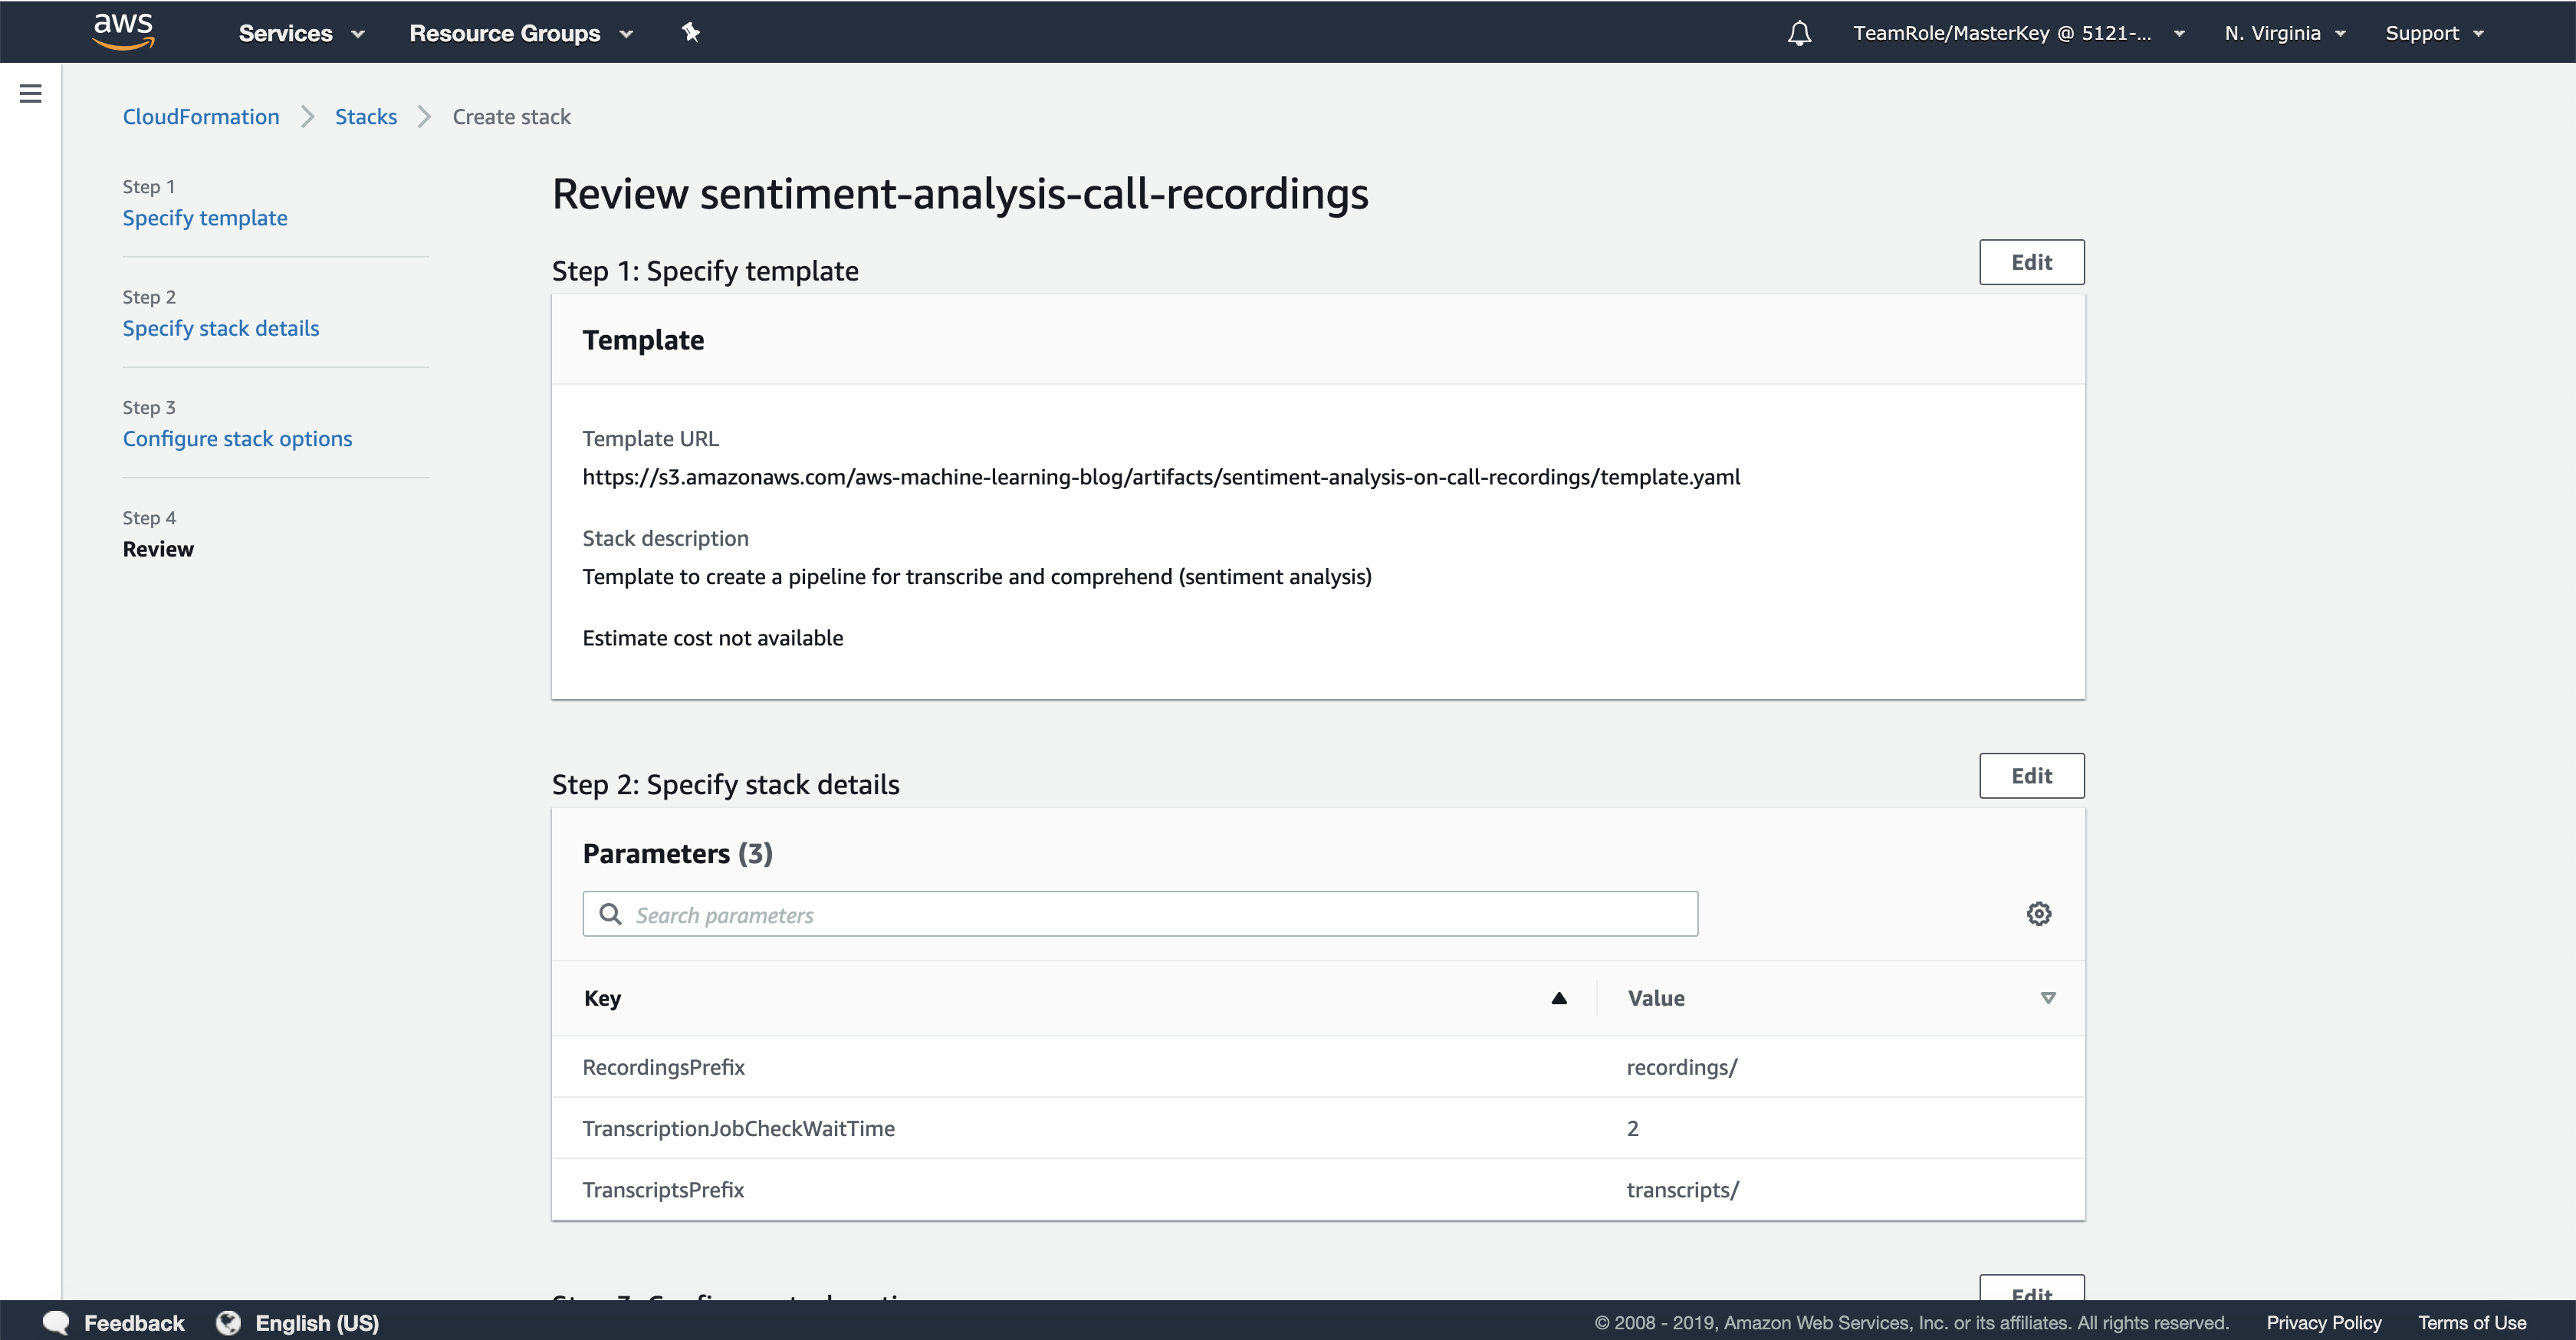This screenshot has width=2576, height=1340.
Task: Go to Specify stack details step
Action: pos(221,328)
